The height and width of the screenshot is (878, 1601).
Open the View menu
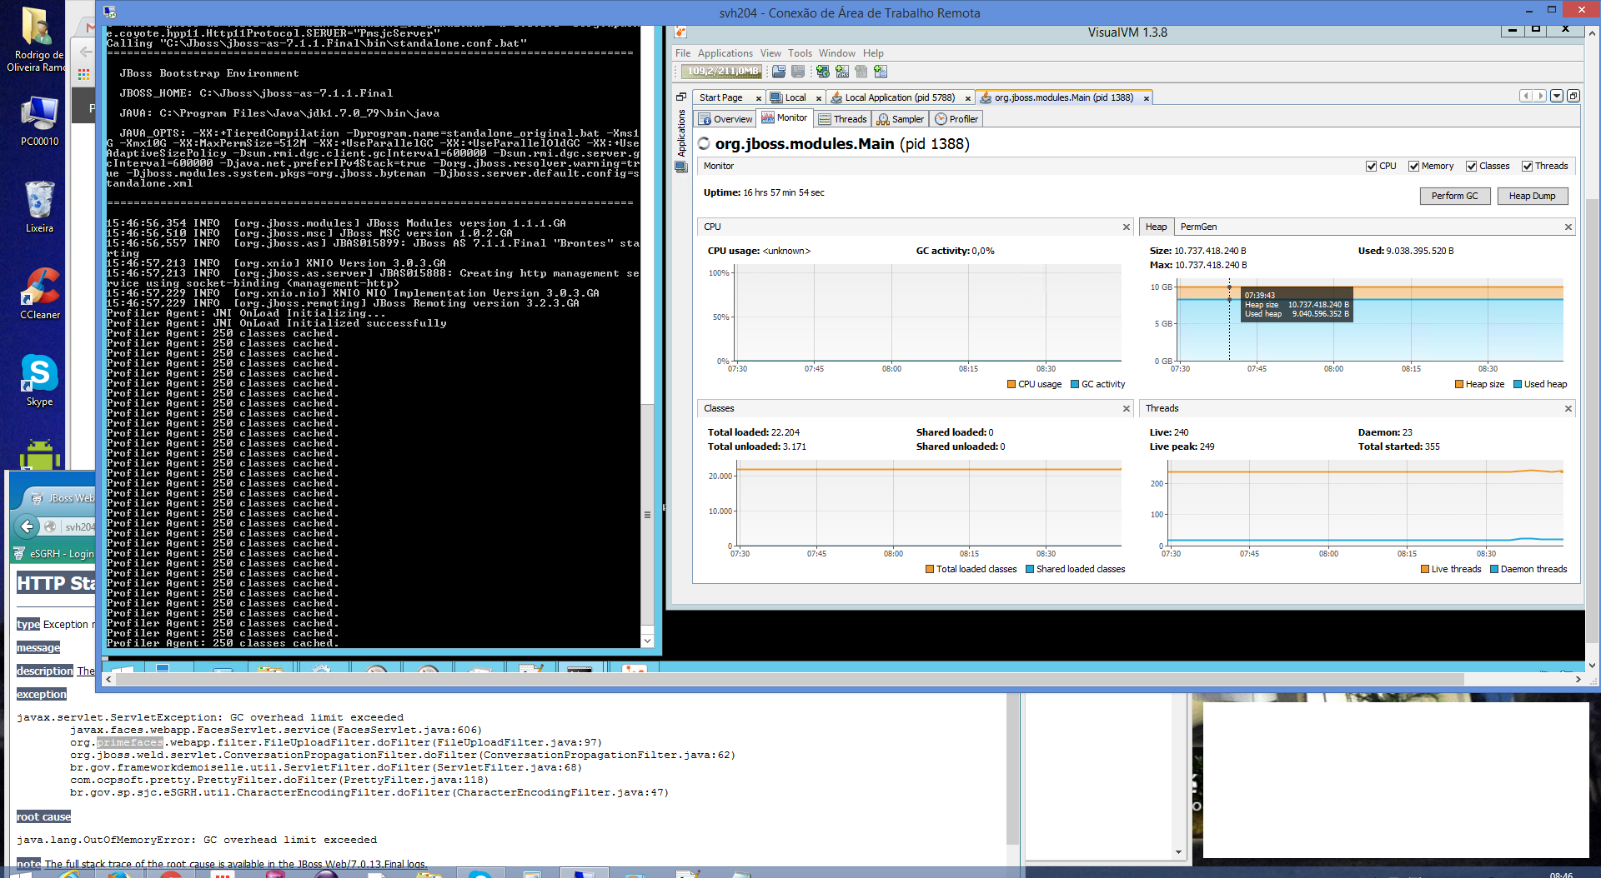click(x=770, y=53)
